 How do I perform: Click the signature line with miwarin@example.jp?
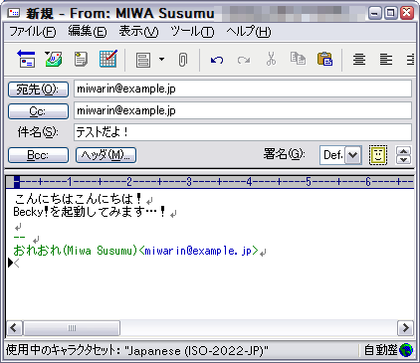pos(135,251)
